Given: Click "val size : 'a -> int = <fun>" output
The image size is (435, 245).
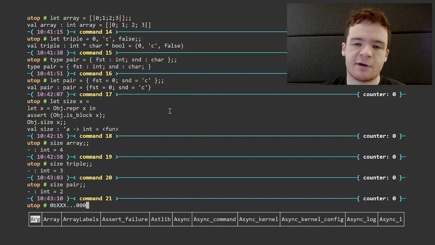Looking at the screenshot, I should (73, 129).
